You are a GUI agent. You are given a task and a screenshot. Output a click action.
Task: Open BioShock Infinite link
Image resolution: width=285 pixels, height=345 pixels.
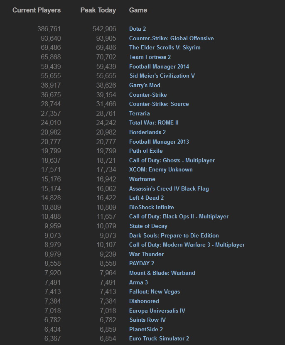(x=151, y=207)
